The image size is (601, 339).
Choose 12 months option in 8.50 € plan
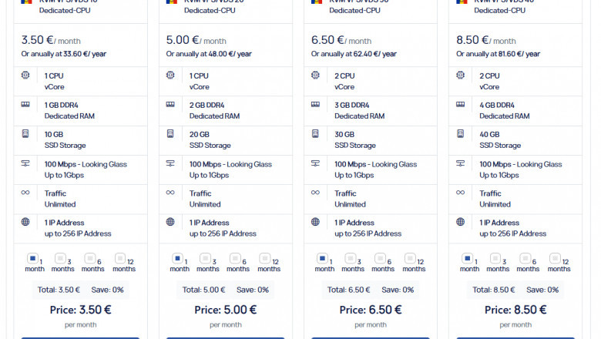(x=555, y=259)
